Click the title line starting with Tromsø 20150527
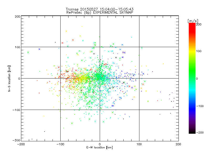 tap(99, 9)
